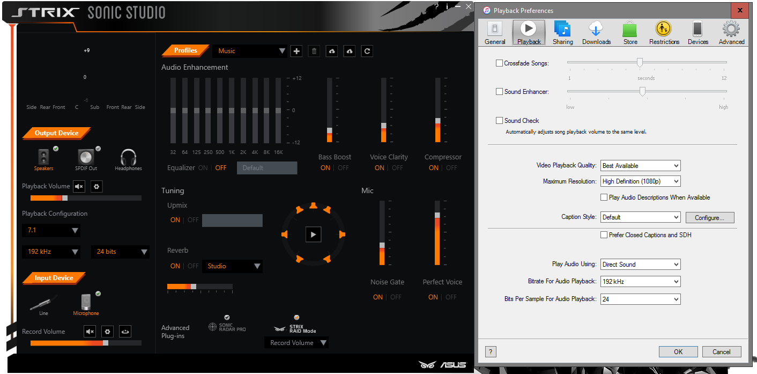The height and width of the screenshot is (374, 757).
Task: Open 192 kHz sample rate dropdown in Sonic Studio
Action: 51,252
